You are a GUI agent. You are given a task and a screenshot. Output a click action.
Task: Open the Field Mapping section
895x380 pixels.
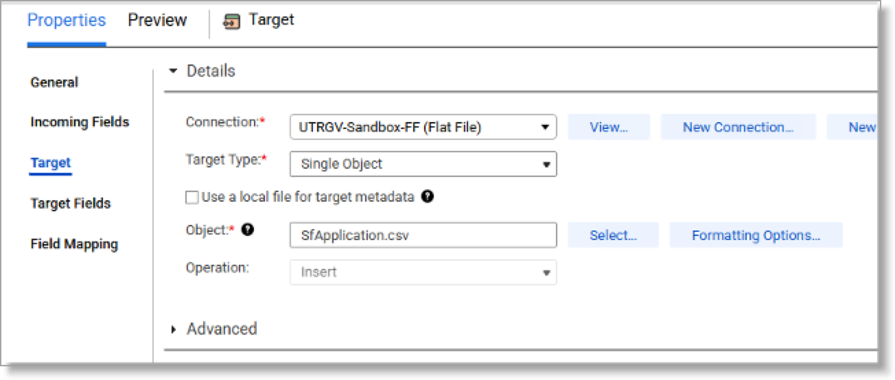click(74, 244)
